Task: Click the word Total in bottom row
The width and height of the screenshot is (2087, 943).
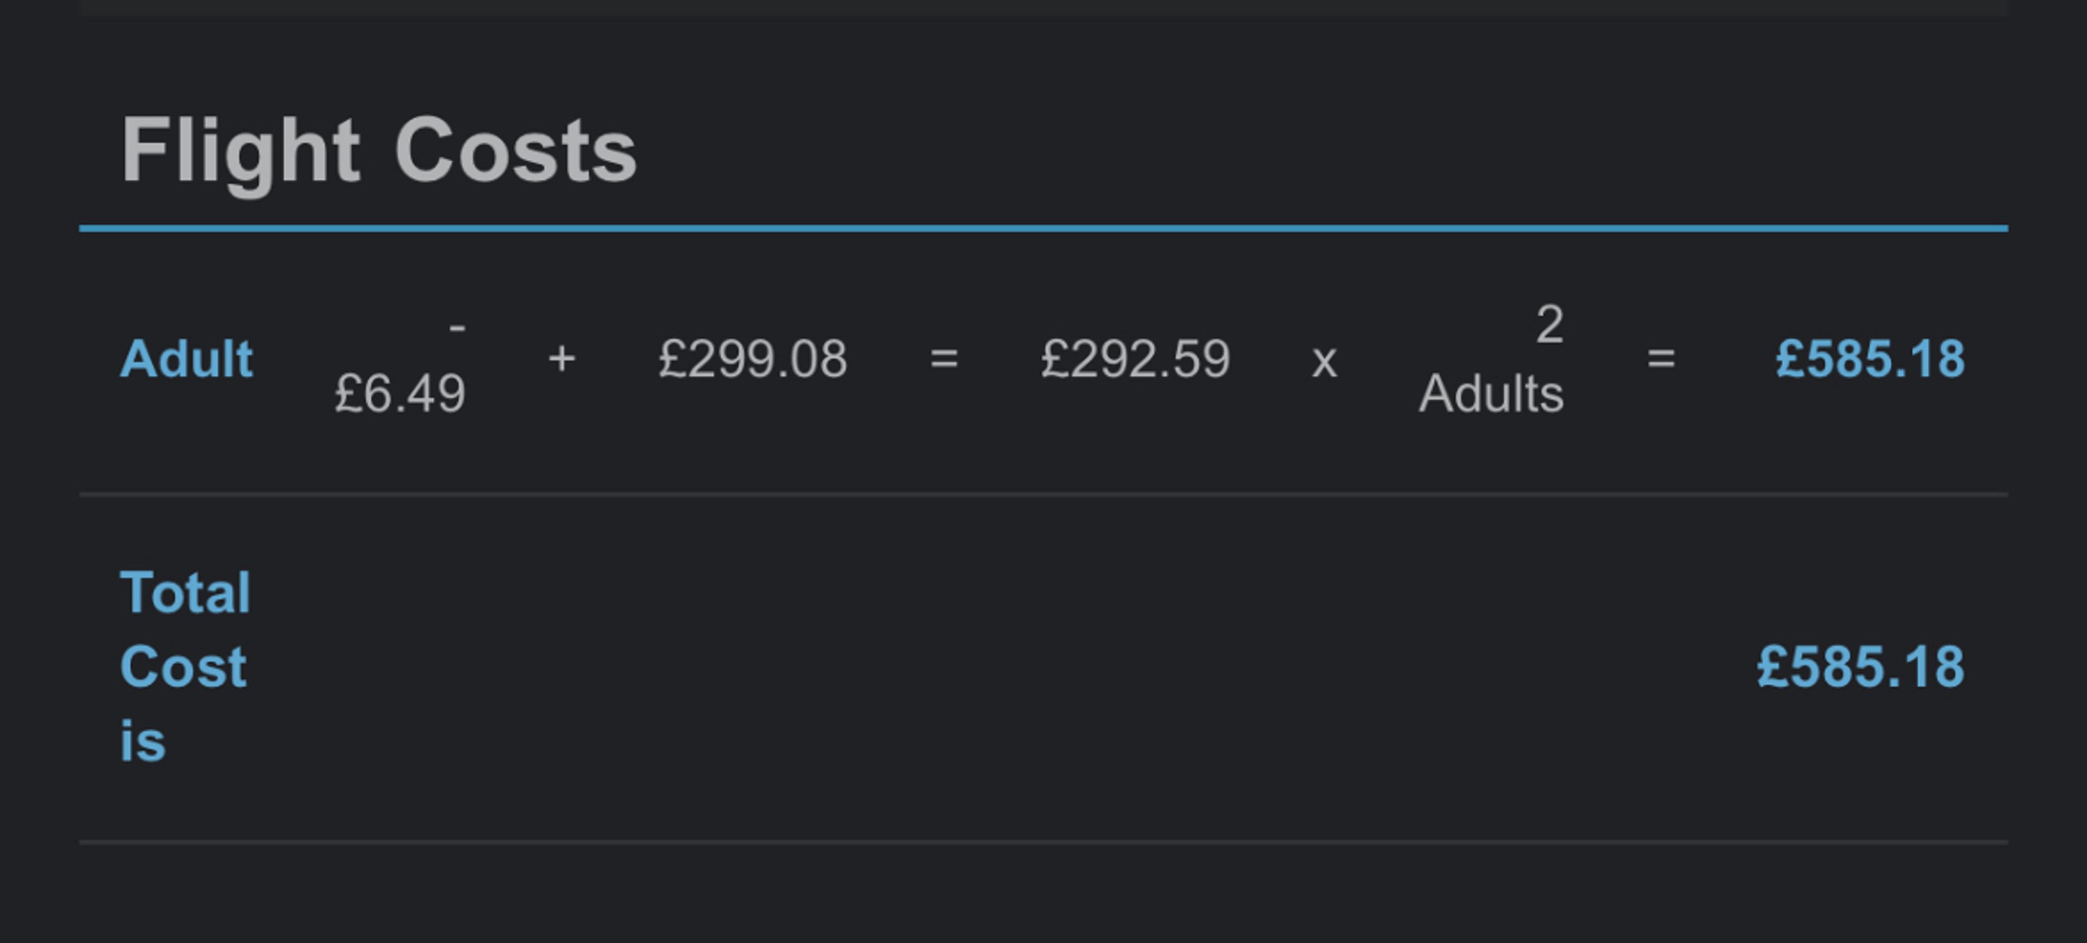Action: (x=185, y=593)
